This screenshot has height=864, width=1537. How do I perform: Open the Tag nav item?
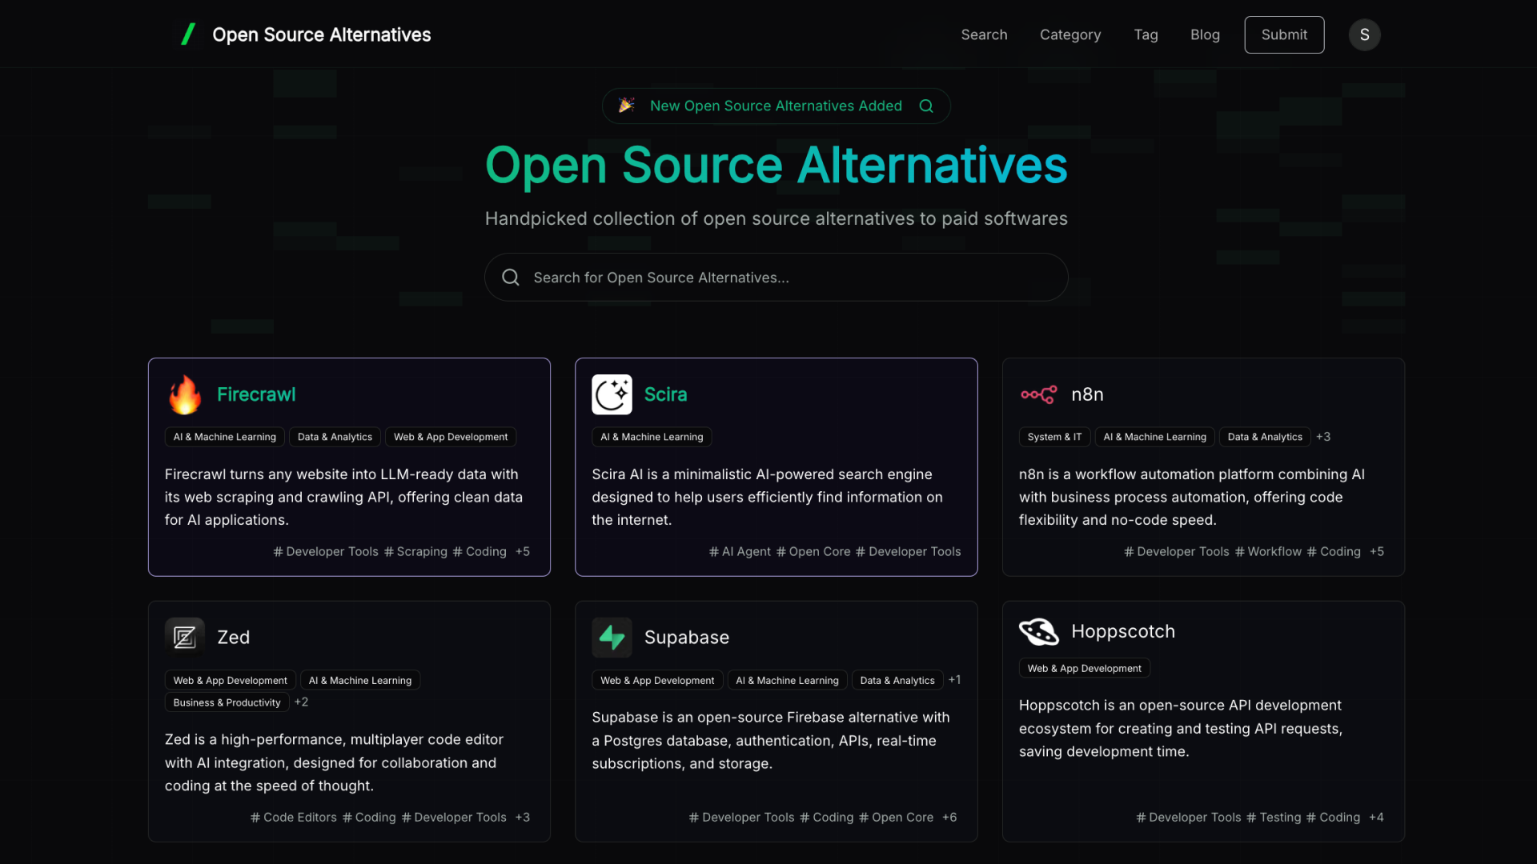1146,34
